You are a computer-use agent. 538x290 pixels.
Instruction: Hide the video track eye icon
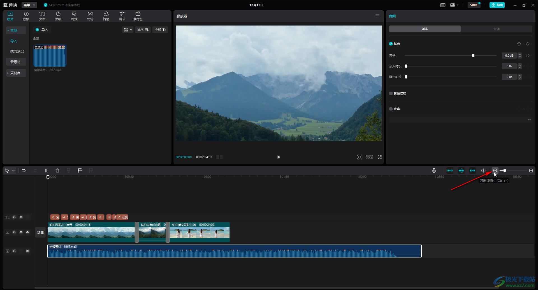point(21,232)
